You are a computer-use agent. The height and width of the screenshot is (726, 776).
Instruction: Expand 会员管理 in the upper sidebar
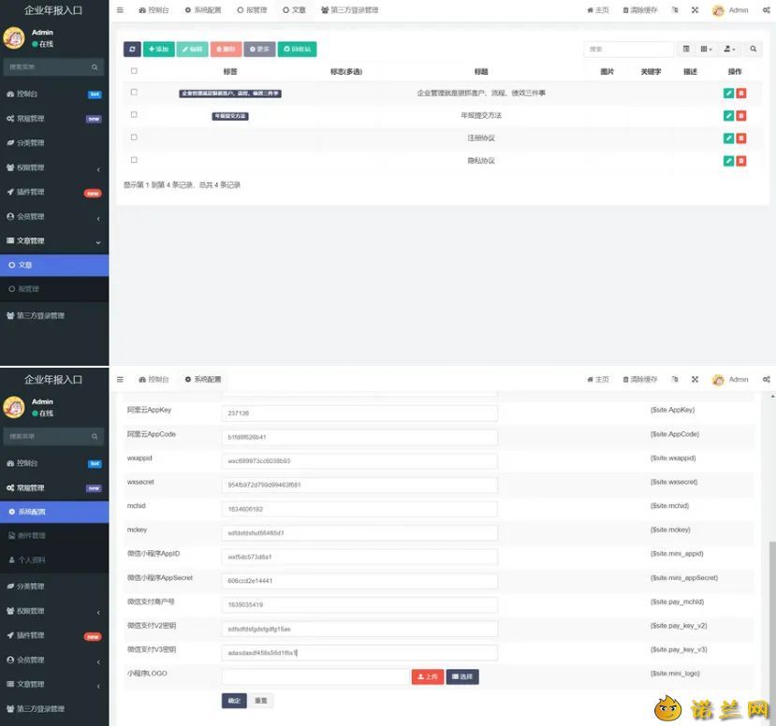[54, 217]
